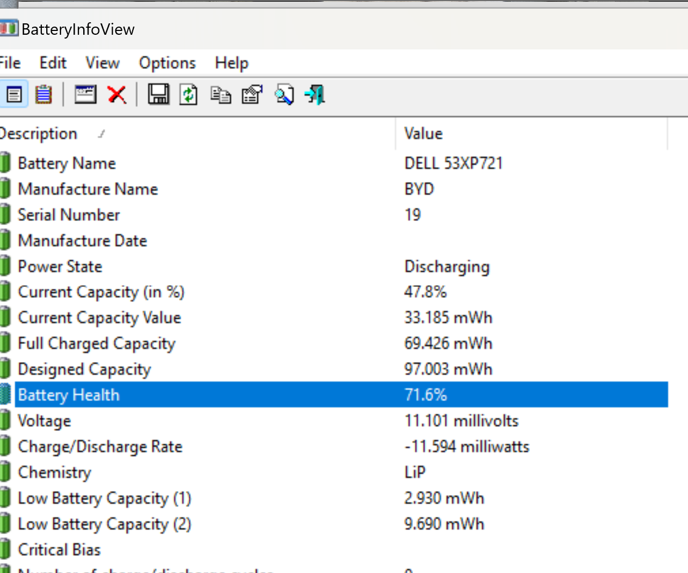The image size is (688, 573).
Task: Click the battery icon beside Power State
Action: pos(5,266)
